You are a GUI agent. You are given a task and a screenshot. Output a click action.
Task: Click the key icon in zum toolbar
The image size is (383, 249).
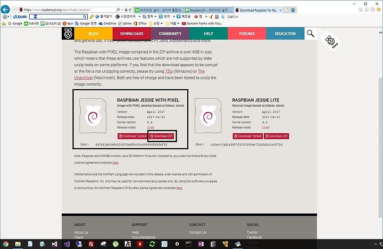tap(91, 16)
